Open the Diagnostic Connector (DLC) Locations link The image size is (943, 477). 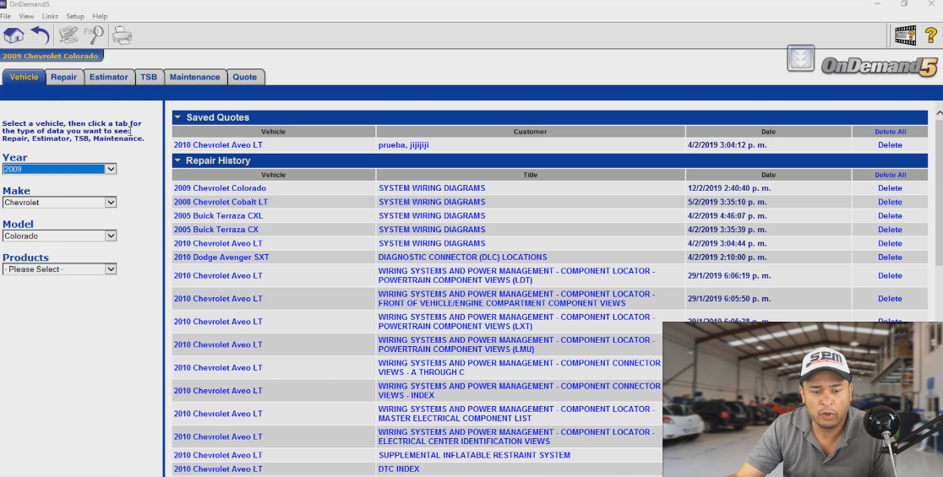pos(462,257)
